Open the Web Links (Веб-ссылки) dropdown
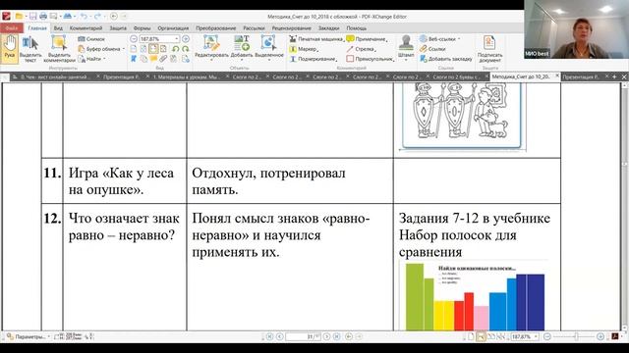The width and height of the screenshot is (629, 353). tap(439, 39)
